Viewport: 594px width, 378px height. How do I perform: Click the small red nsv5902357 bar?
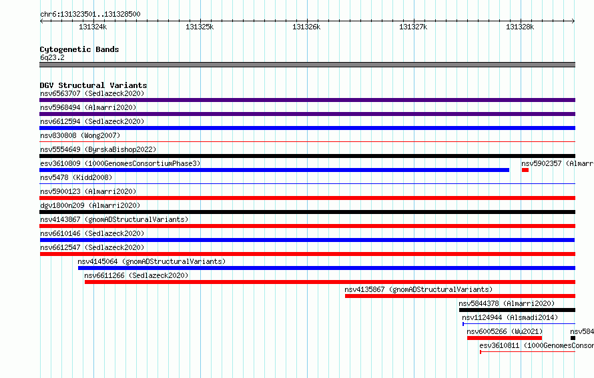[525, 170]
